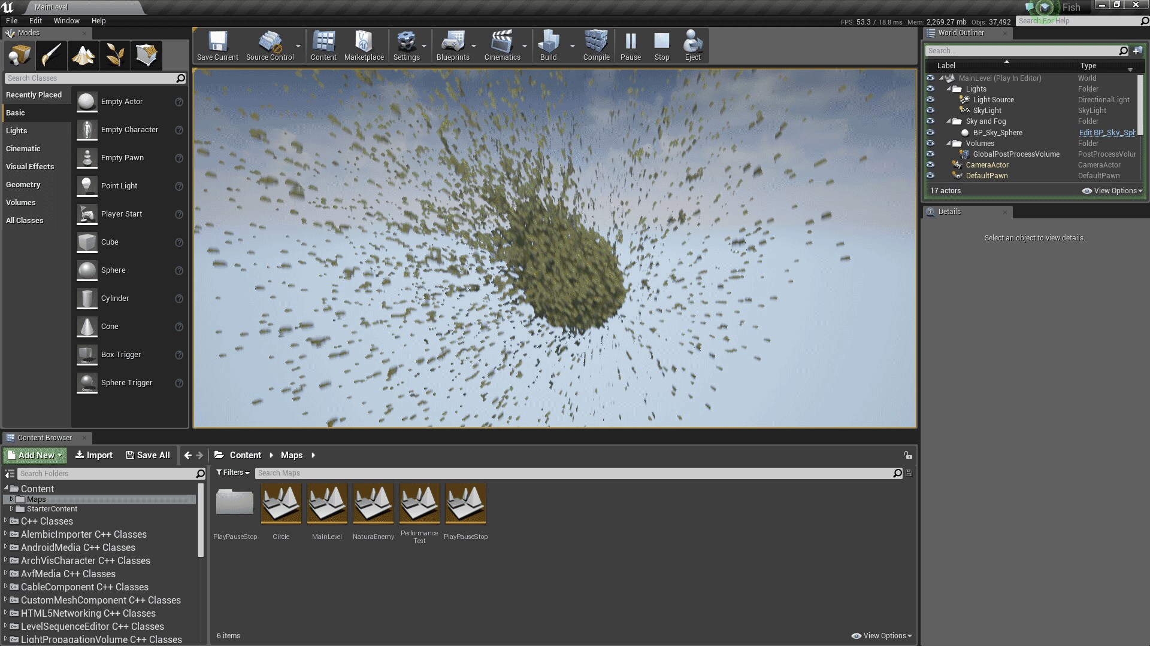This screenshot has height=646, width=1150.
Task: Toggle GlobalPostProcessVolume visibility
Action: [930, 154]
